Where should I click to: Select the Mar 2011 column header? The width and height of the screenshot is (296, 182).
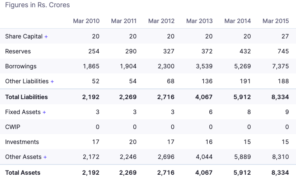124,21
